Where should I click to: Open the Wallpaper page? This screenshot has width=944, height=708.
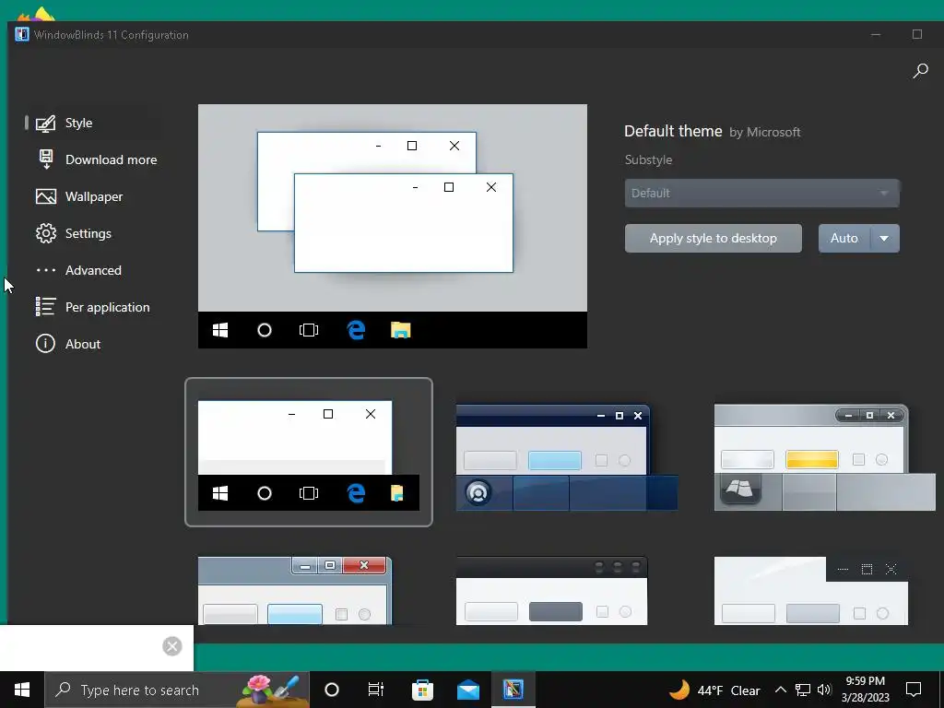[94, 196]
